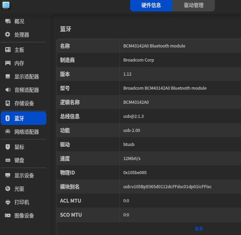Click the 型号 row label
This screenshot has width=241, height=235.
65,88
